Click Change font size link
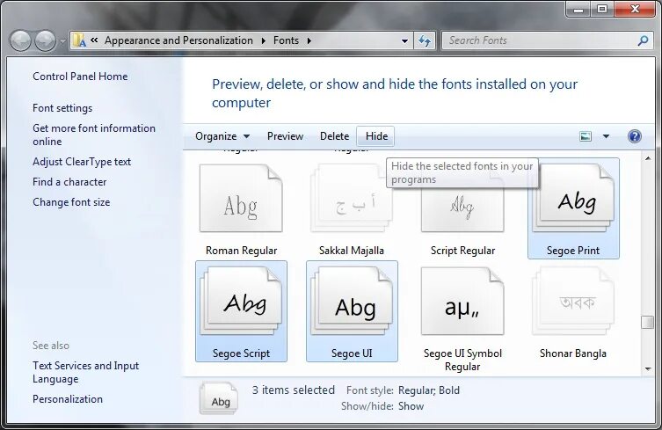The image size is (662, 430). pyautogui.click(x=71, y=202)
